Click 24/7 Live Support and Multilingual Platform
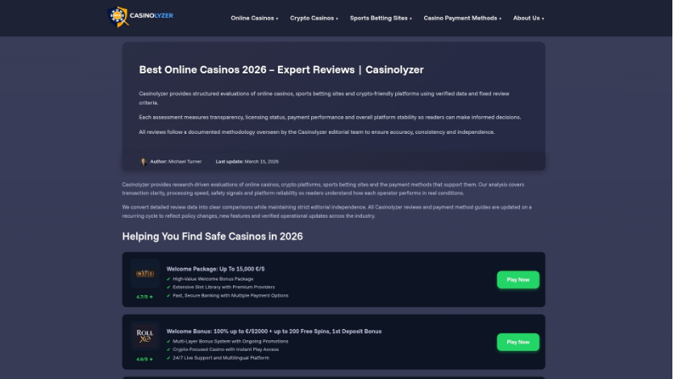The width and height of the screenshot is (674, 379). click(221, 358)
